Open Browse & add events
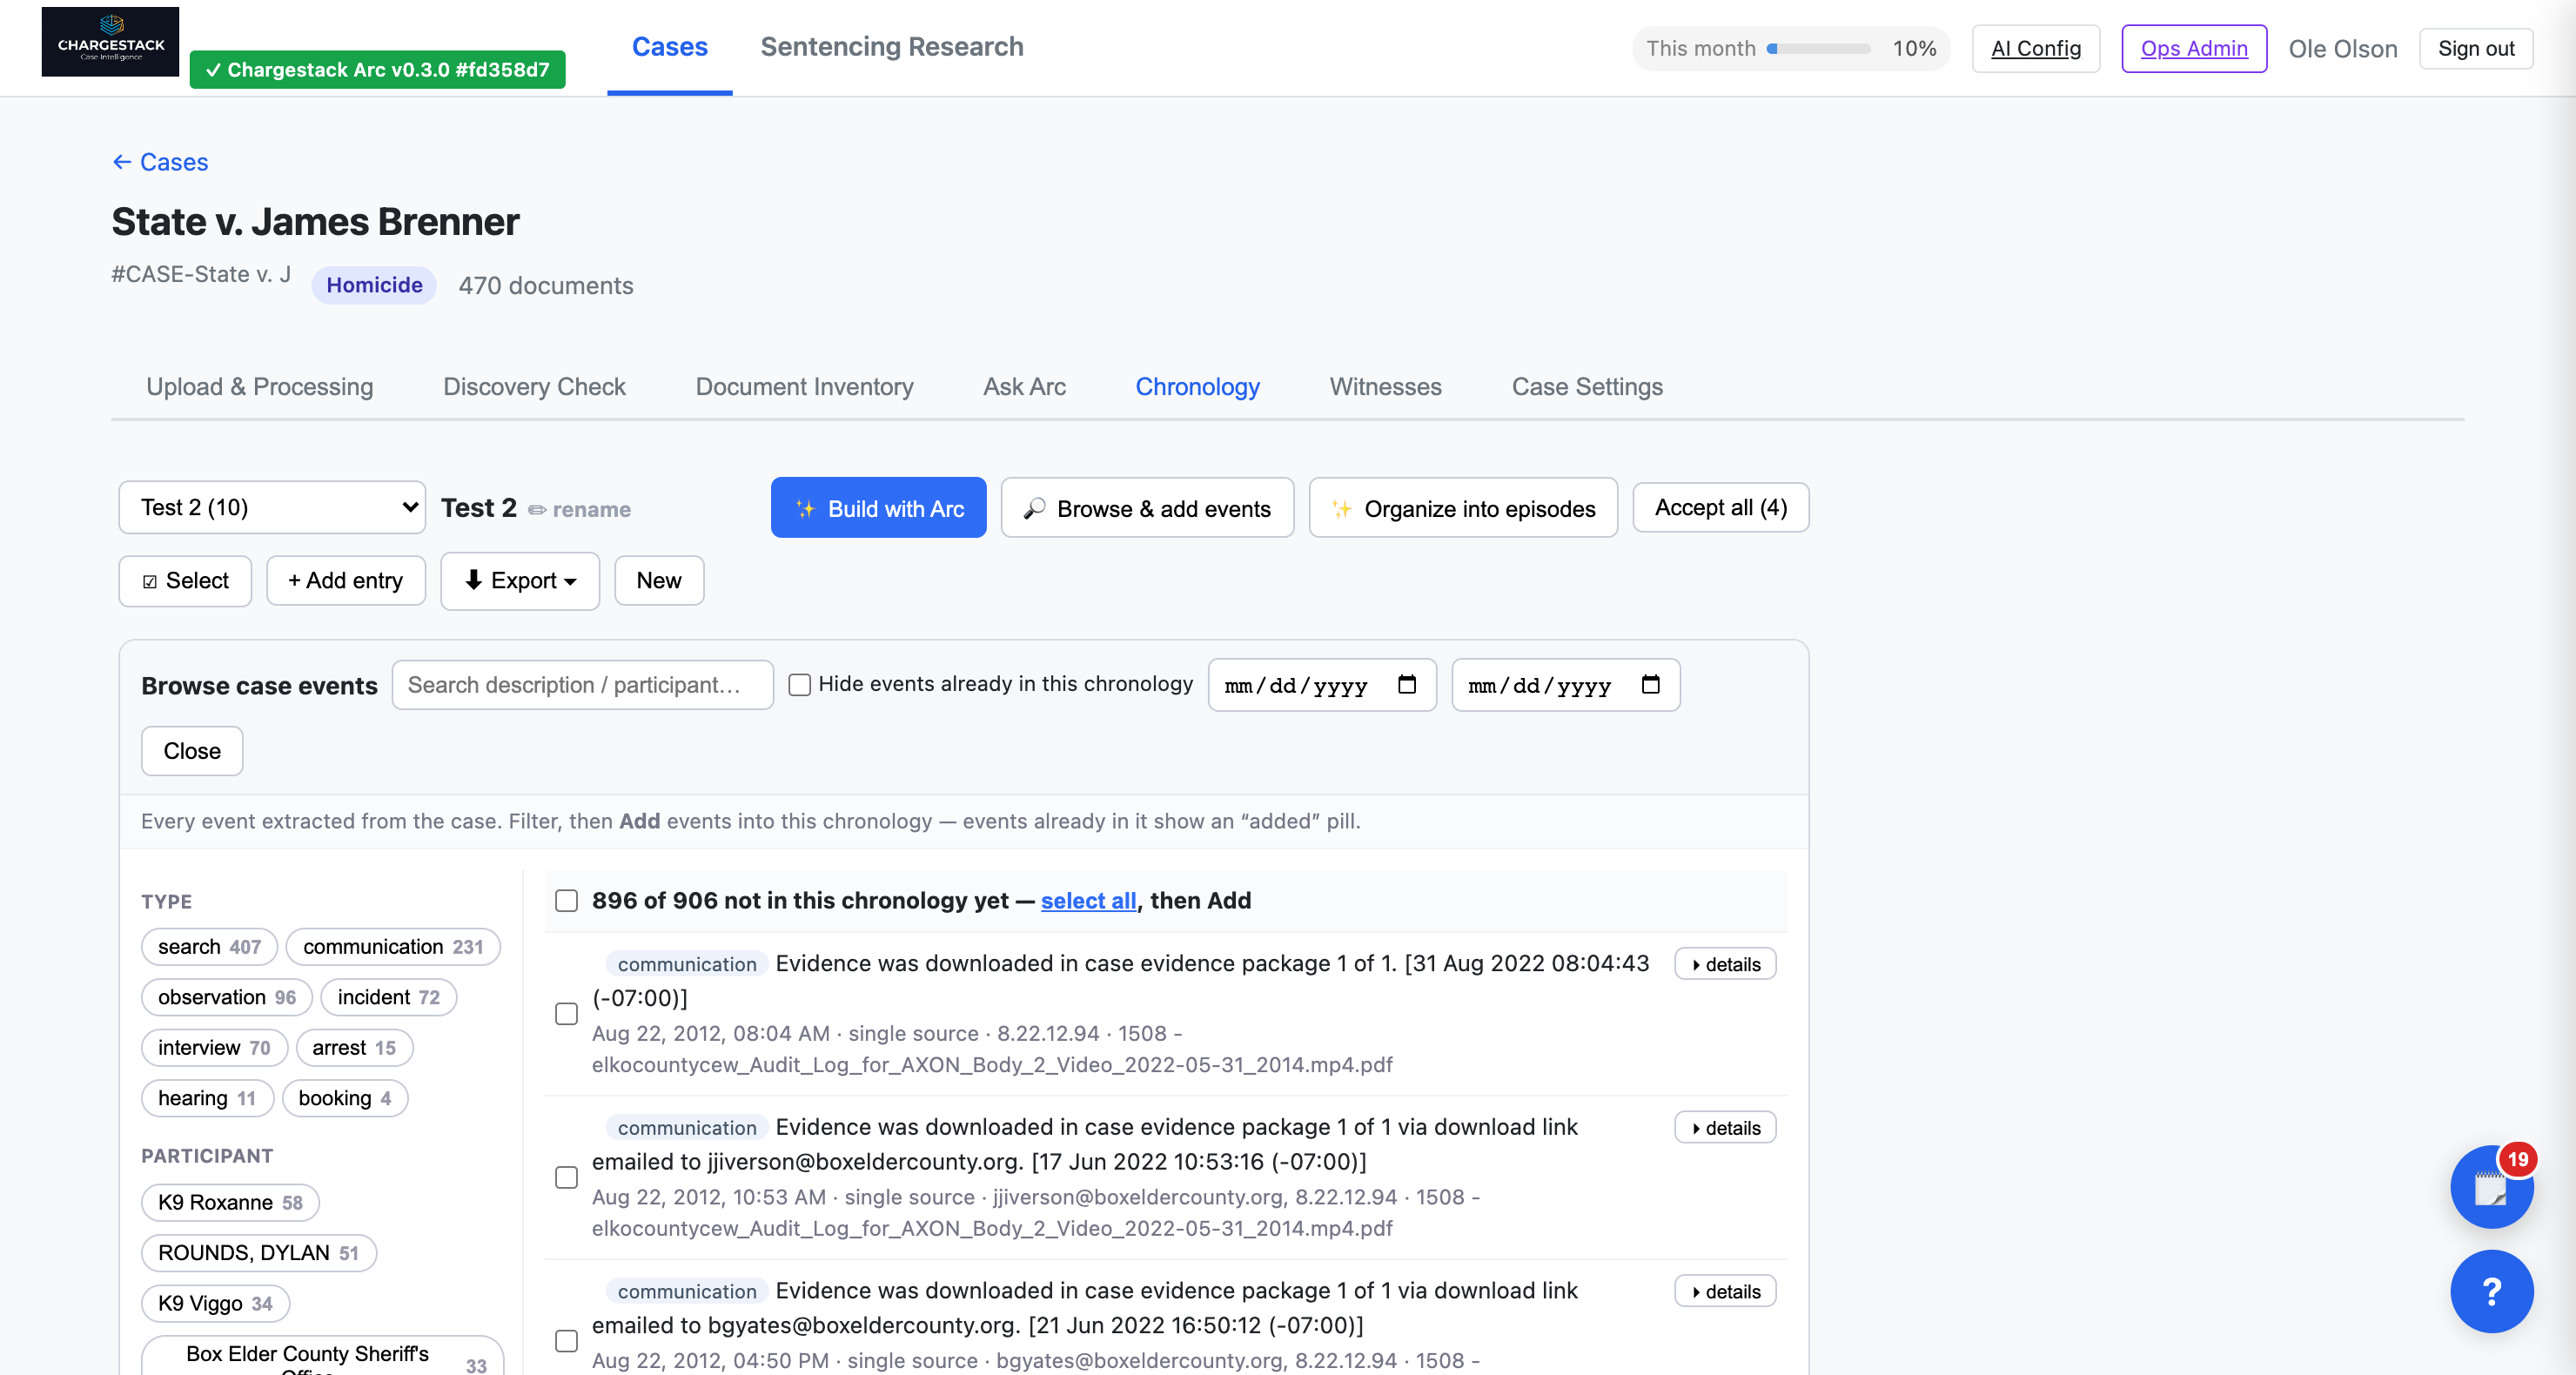 (1147, 508)
